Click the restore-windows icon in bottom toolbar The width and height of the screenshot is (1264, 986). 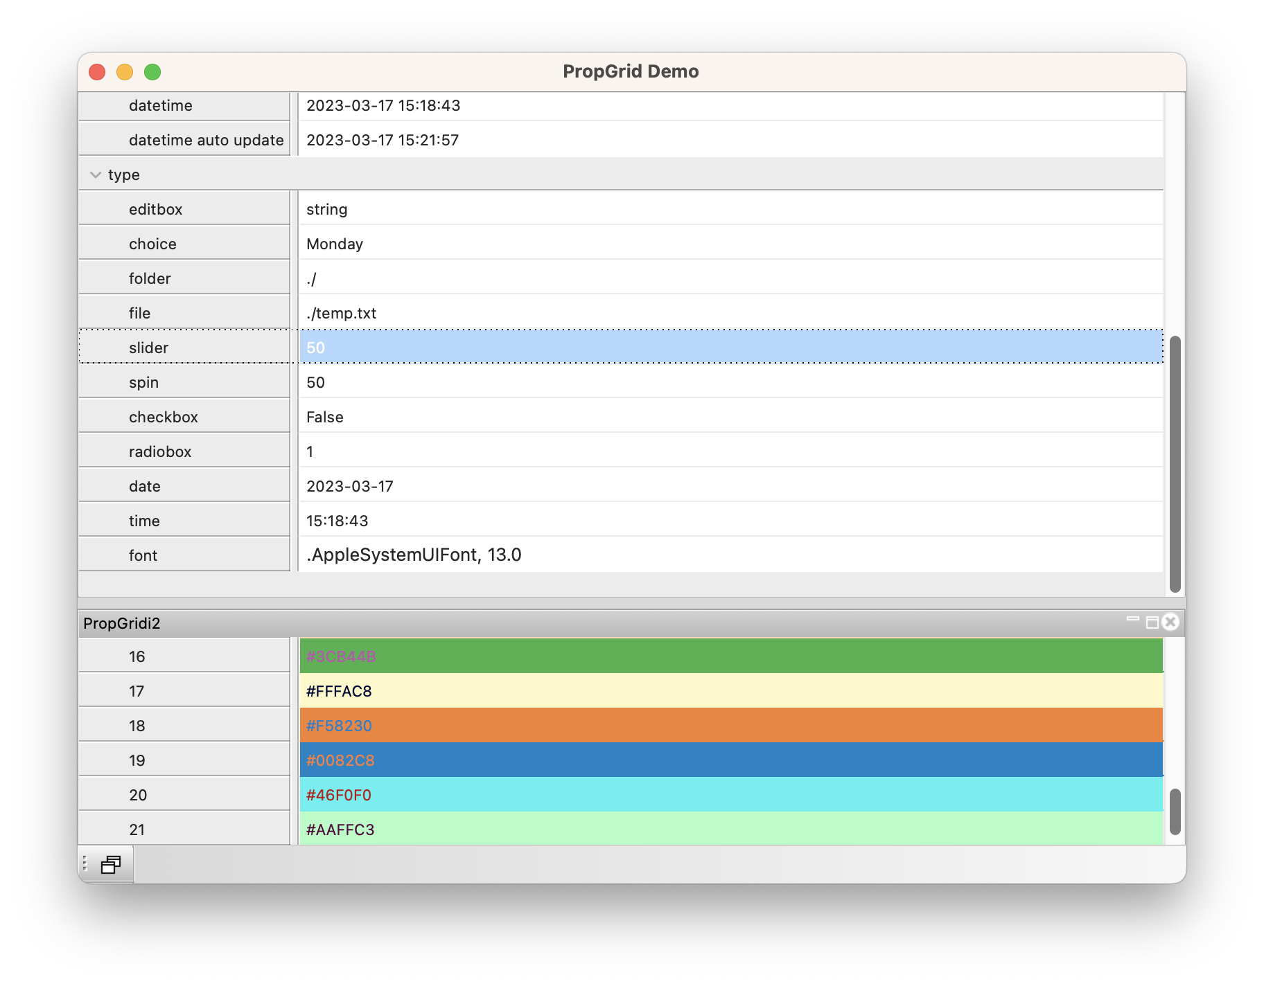point(111,864)
